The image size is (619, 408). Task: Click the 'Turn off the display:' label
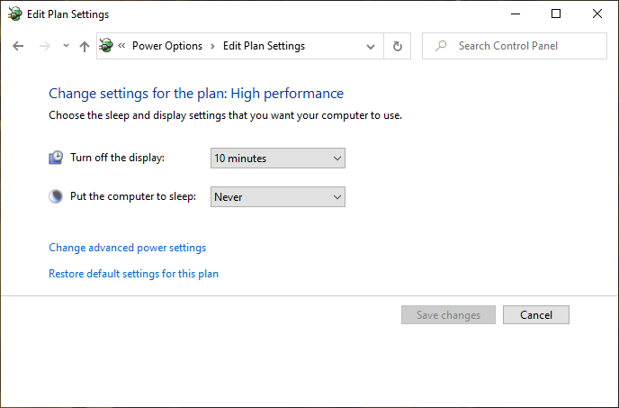pyautogui.click(x=117, y=158)
